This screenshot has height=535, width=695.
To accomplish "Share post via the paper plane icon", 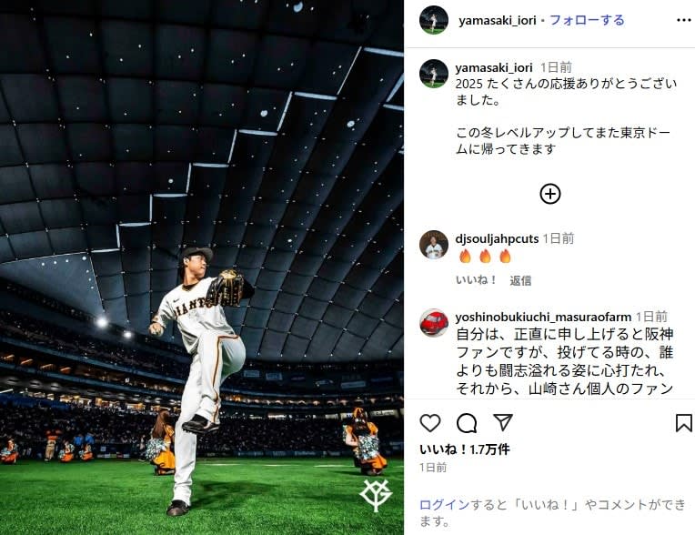I will 503,422.
